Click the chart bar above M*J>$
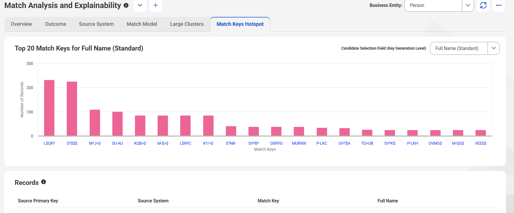Screen dimensions: 514x213 click(x=95, y=123)
